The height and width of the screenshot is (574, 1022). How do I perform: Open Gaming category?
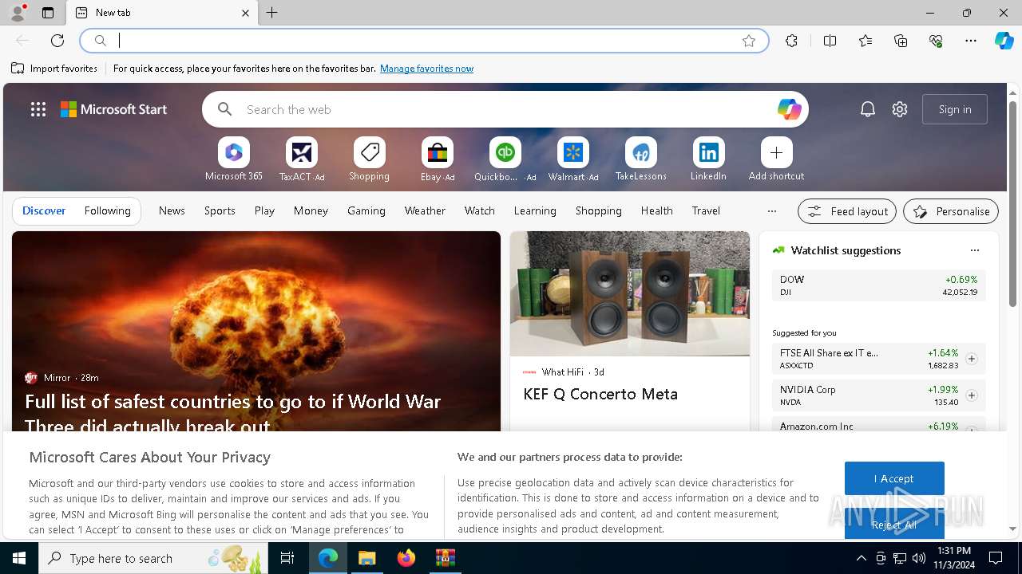[366, 210]
